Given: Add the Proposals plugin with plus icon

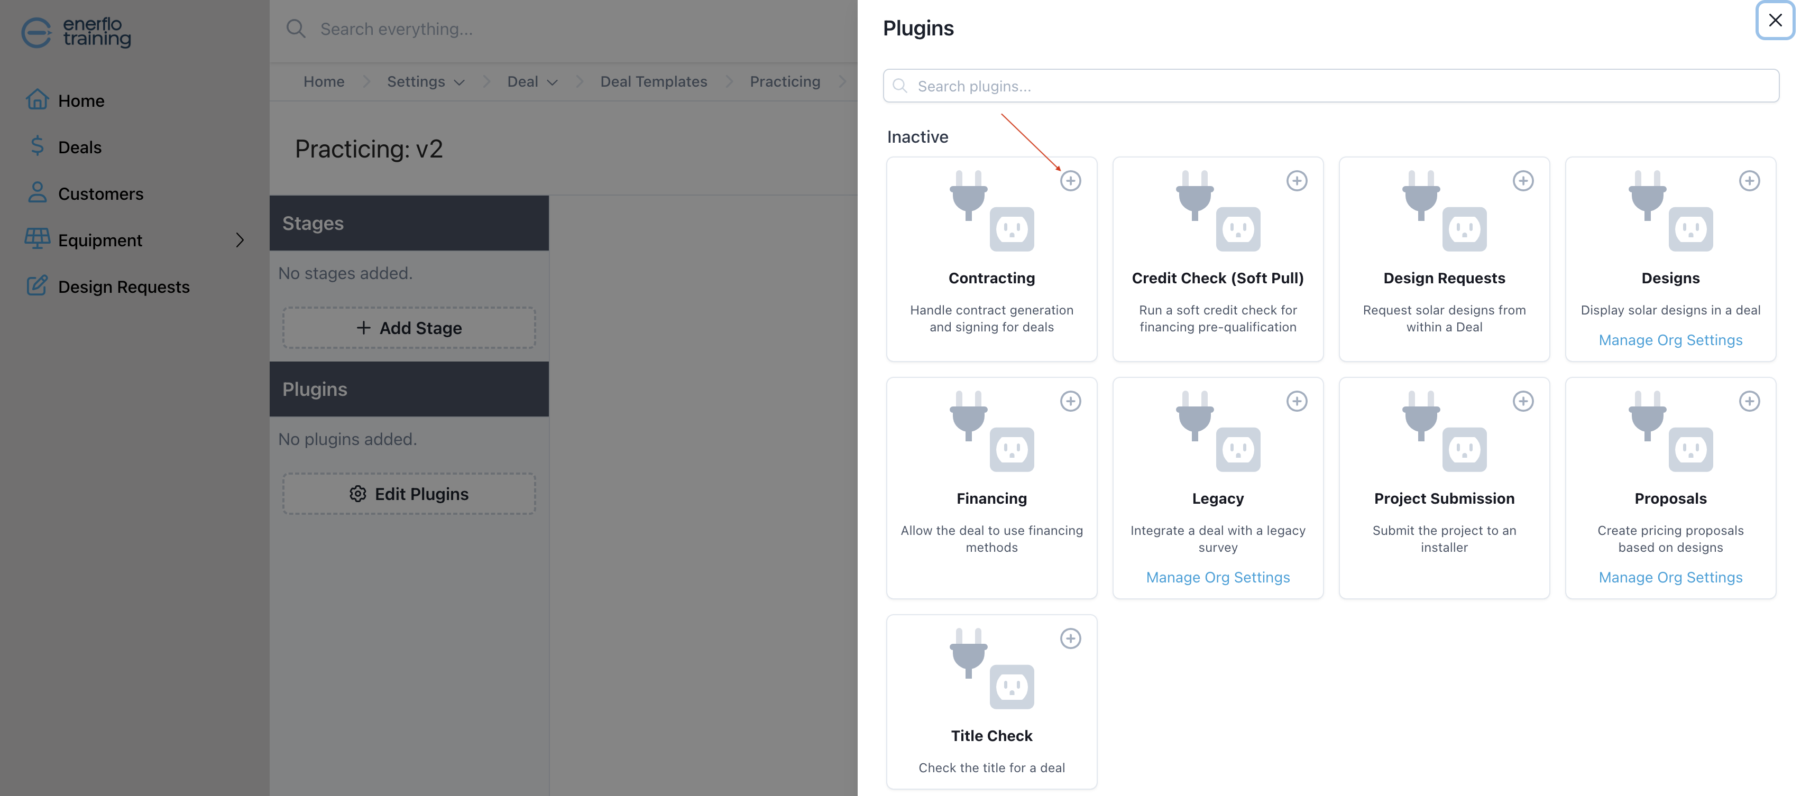Looking at the screenshot, I should 1749,401.
